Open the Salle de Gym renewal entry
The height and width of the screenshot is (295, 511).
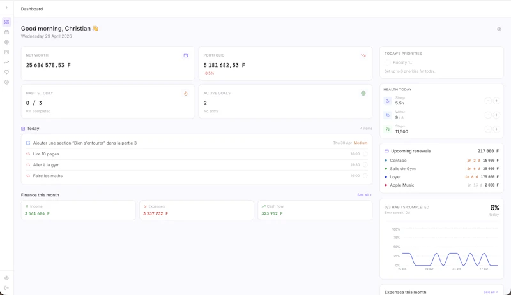tap(441, 169)
